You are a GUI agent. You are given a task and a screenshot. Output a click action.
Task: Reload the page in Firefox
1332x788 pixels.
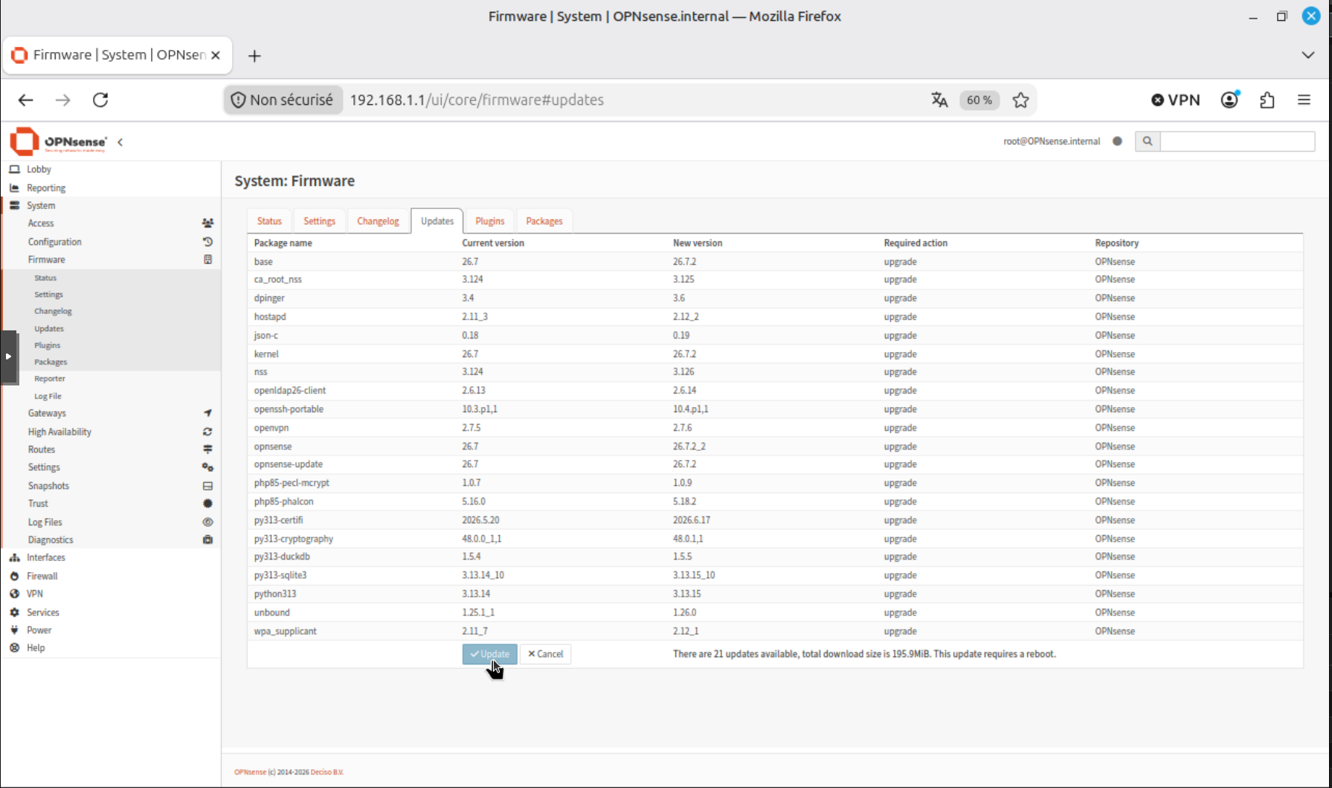pyautogui.click(x=100, y=100)
